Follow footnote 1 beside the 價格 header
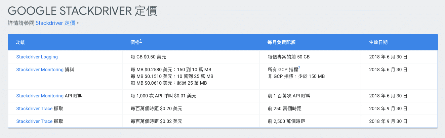This screenshot has height=138, width=445. (x=141, y=41)
